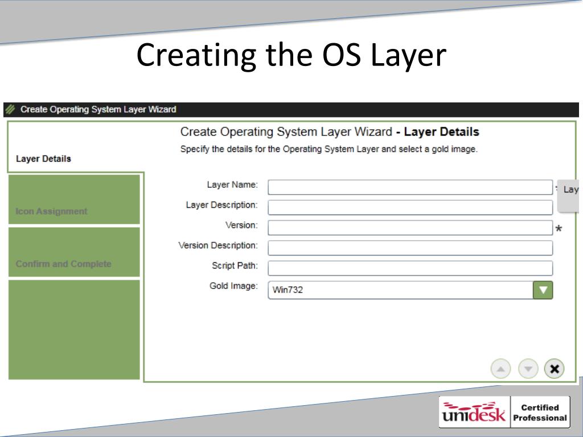Click the partially visible Lay tooltip panel
Image resolution: width=583 pixels, height=437 pixels.
coord(569,195)
